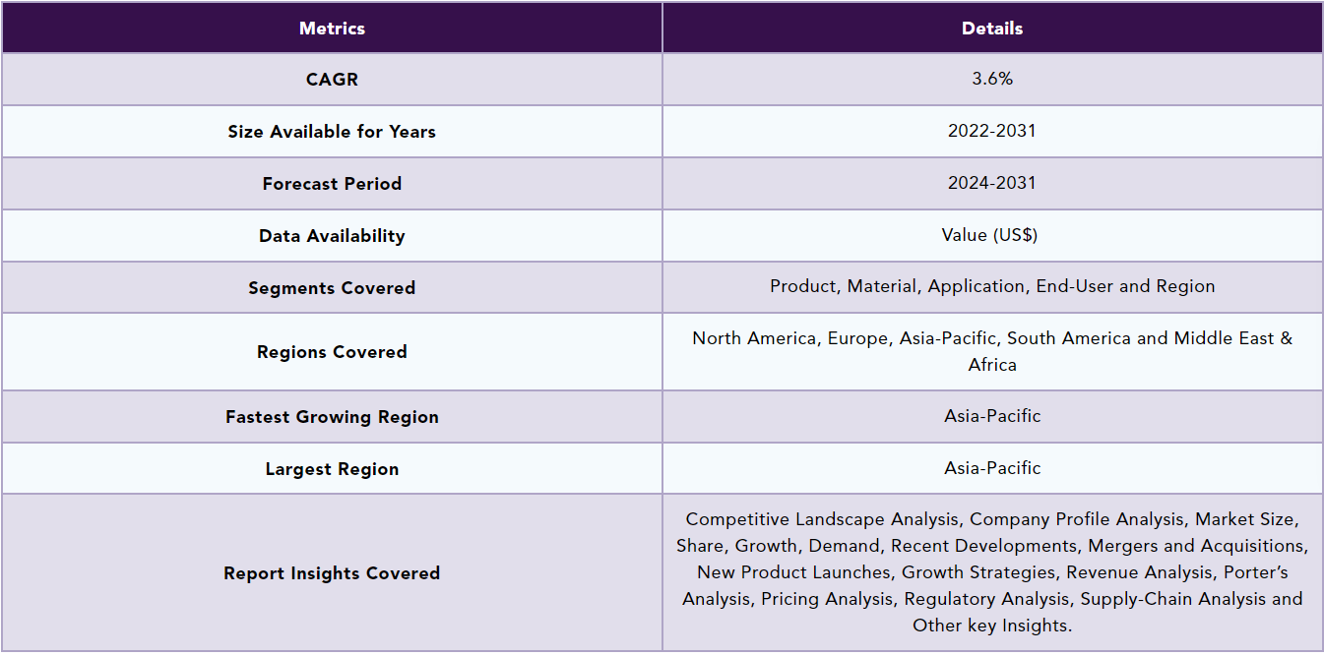Select the Data Availability label cell
1324x656 pixels.
click(x=332, y=236)
